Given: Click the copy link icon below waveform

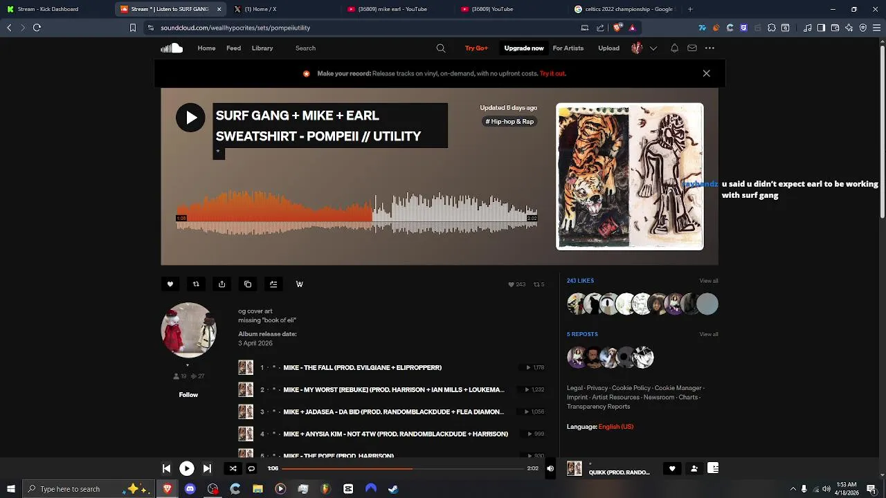Looking at the screenshot, I should pyautogui.click(x=248, y=284).
